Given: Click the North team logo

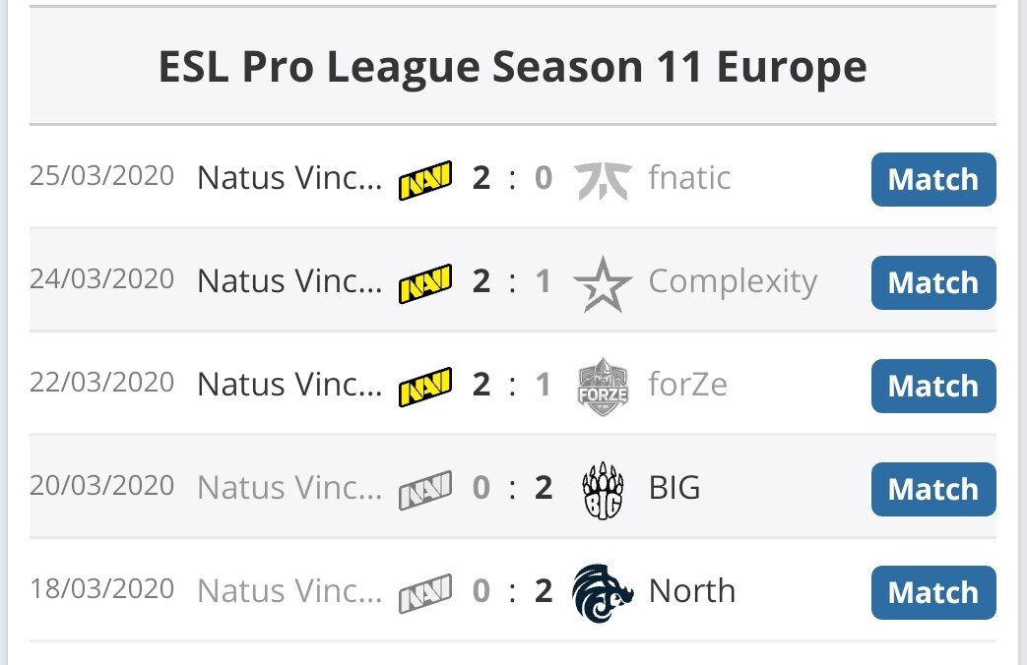Looking at the screenshot, I should [603, 593].
